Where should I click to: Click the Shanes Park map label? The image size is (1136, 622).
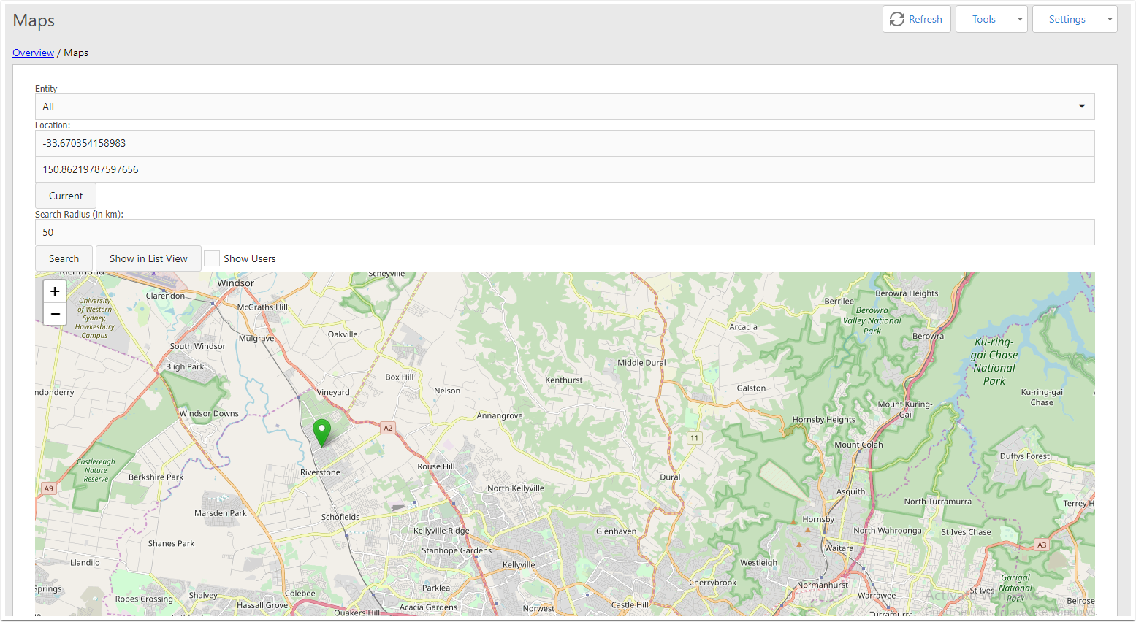[x=171, y=543]
